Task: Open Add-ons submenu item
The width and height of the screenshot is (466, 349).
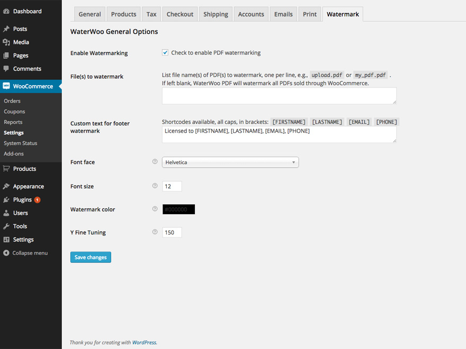Action: (x=14, y=154)
